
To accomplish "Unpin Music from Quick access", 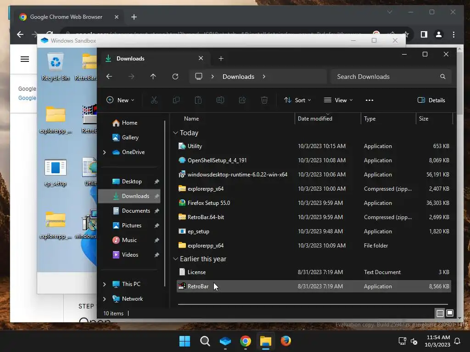I will click(x=157, y=240).
